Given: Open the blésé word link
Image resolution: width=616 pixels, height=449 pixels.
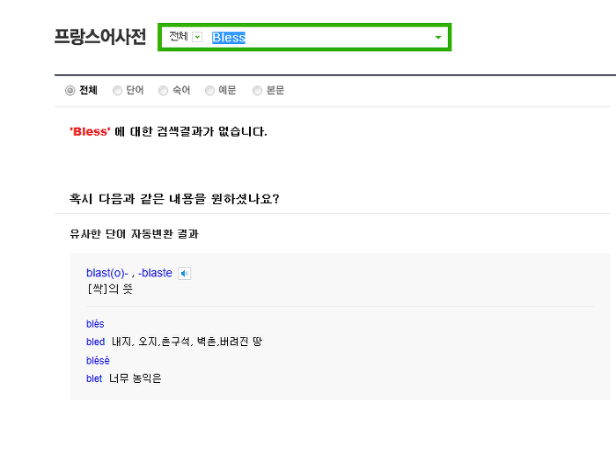Looking at the screenshot, I should point(98,361).
